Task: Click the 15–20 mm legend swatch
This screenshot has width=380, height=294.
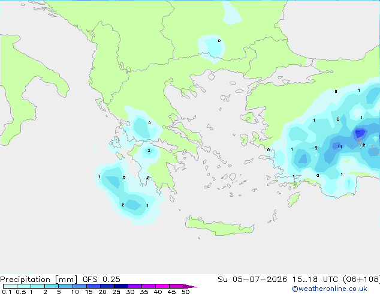Action: pyautogui.click(x=94, y=286)
